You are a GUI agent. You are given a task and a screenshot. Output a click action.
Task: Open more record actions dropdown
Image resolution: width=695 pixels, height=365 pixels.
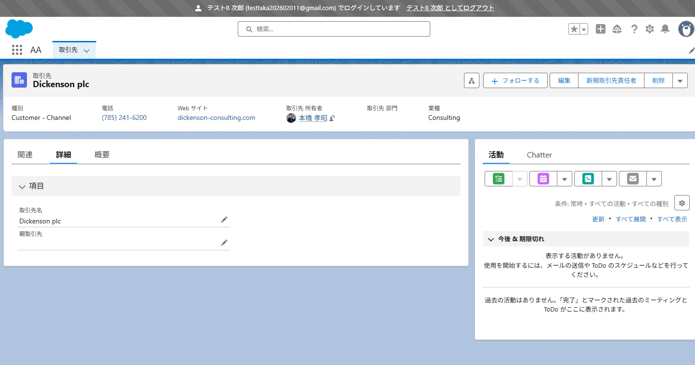coord(680,80)
